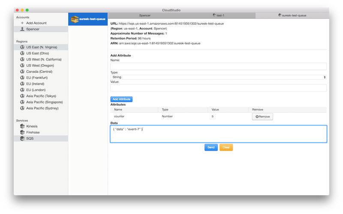Click the green zoom window button
The height and width of the screenshot is (214, 343).
(27, 10)
